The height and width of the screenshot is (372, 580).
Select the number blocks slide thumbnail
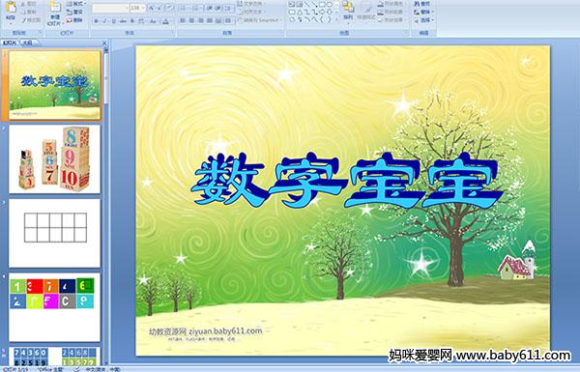pos(55,159)
